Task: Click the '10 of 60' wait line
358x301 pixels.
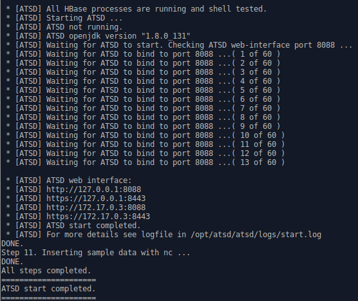Action: click(x=146, y=135)
